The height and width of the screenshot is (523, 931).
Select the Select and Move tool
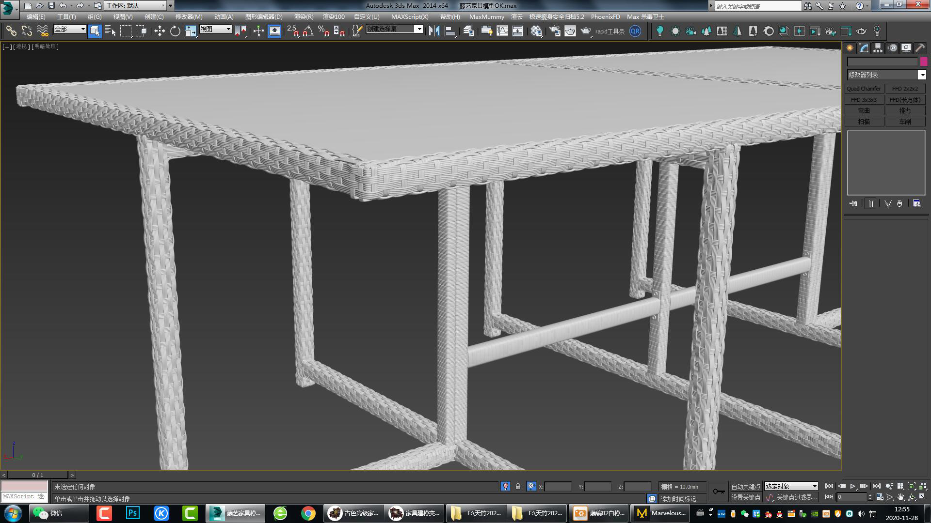tap(160, 31)
